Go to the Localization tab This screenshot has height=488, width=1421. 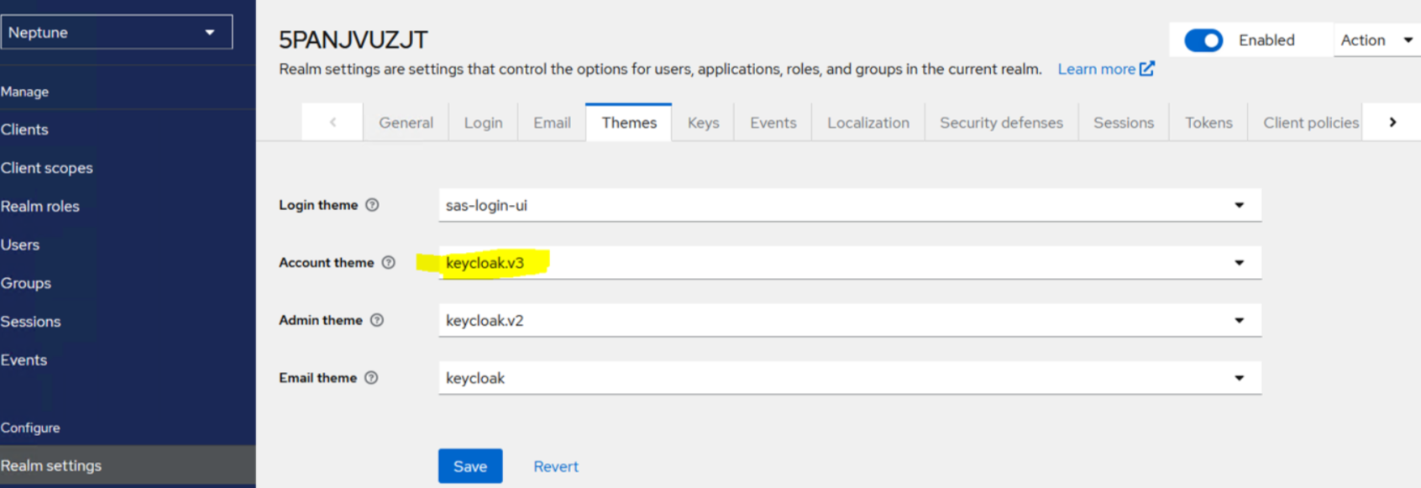868,123
